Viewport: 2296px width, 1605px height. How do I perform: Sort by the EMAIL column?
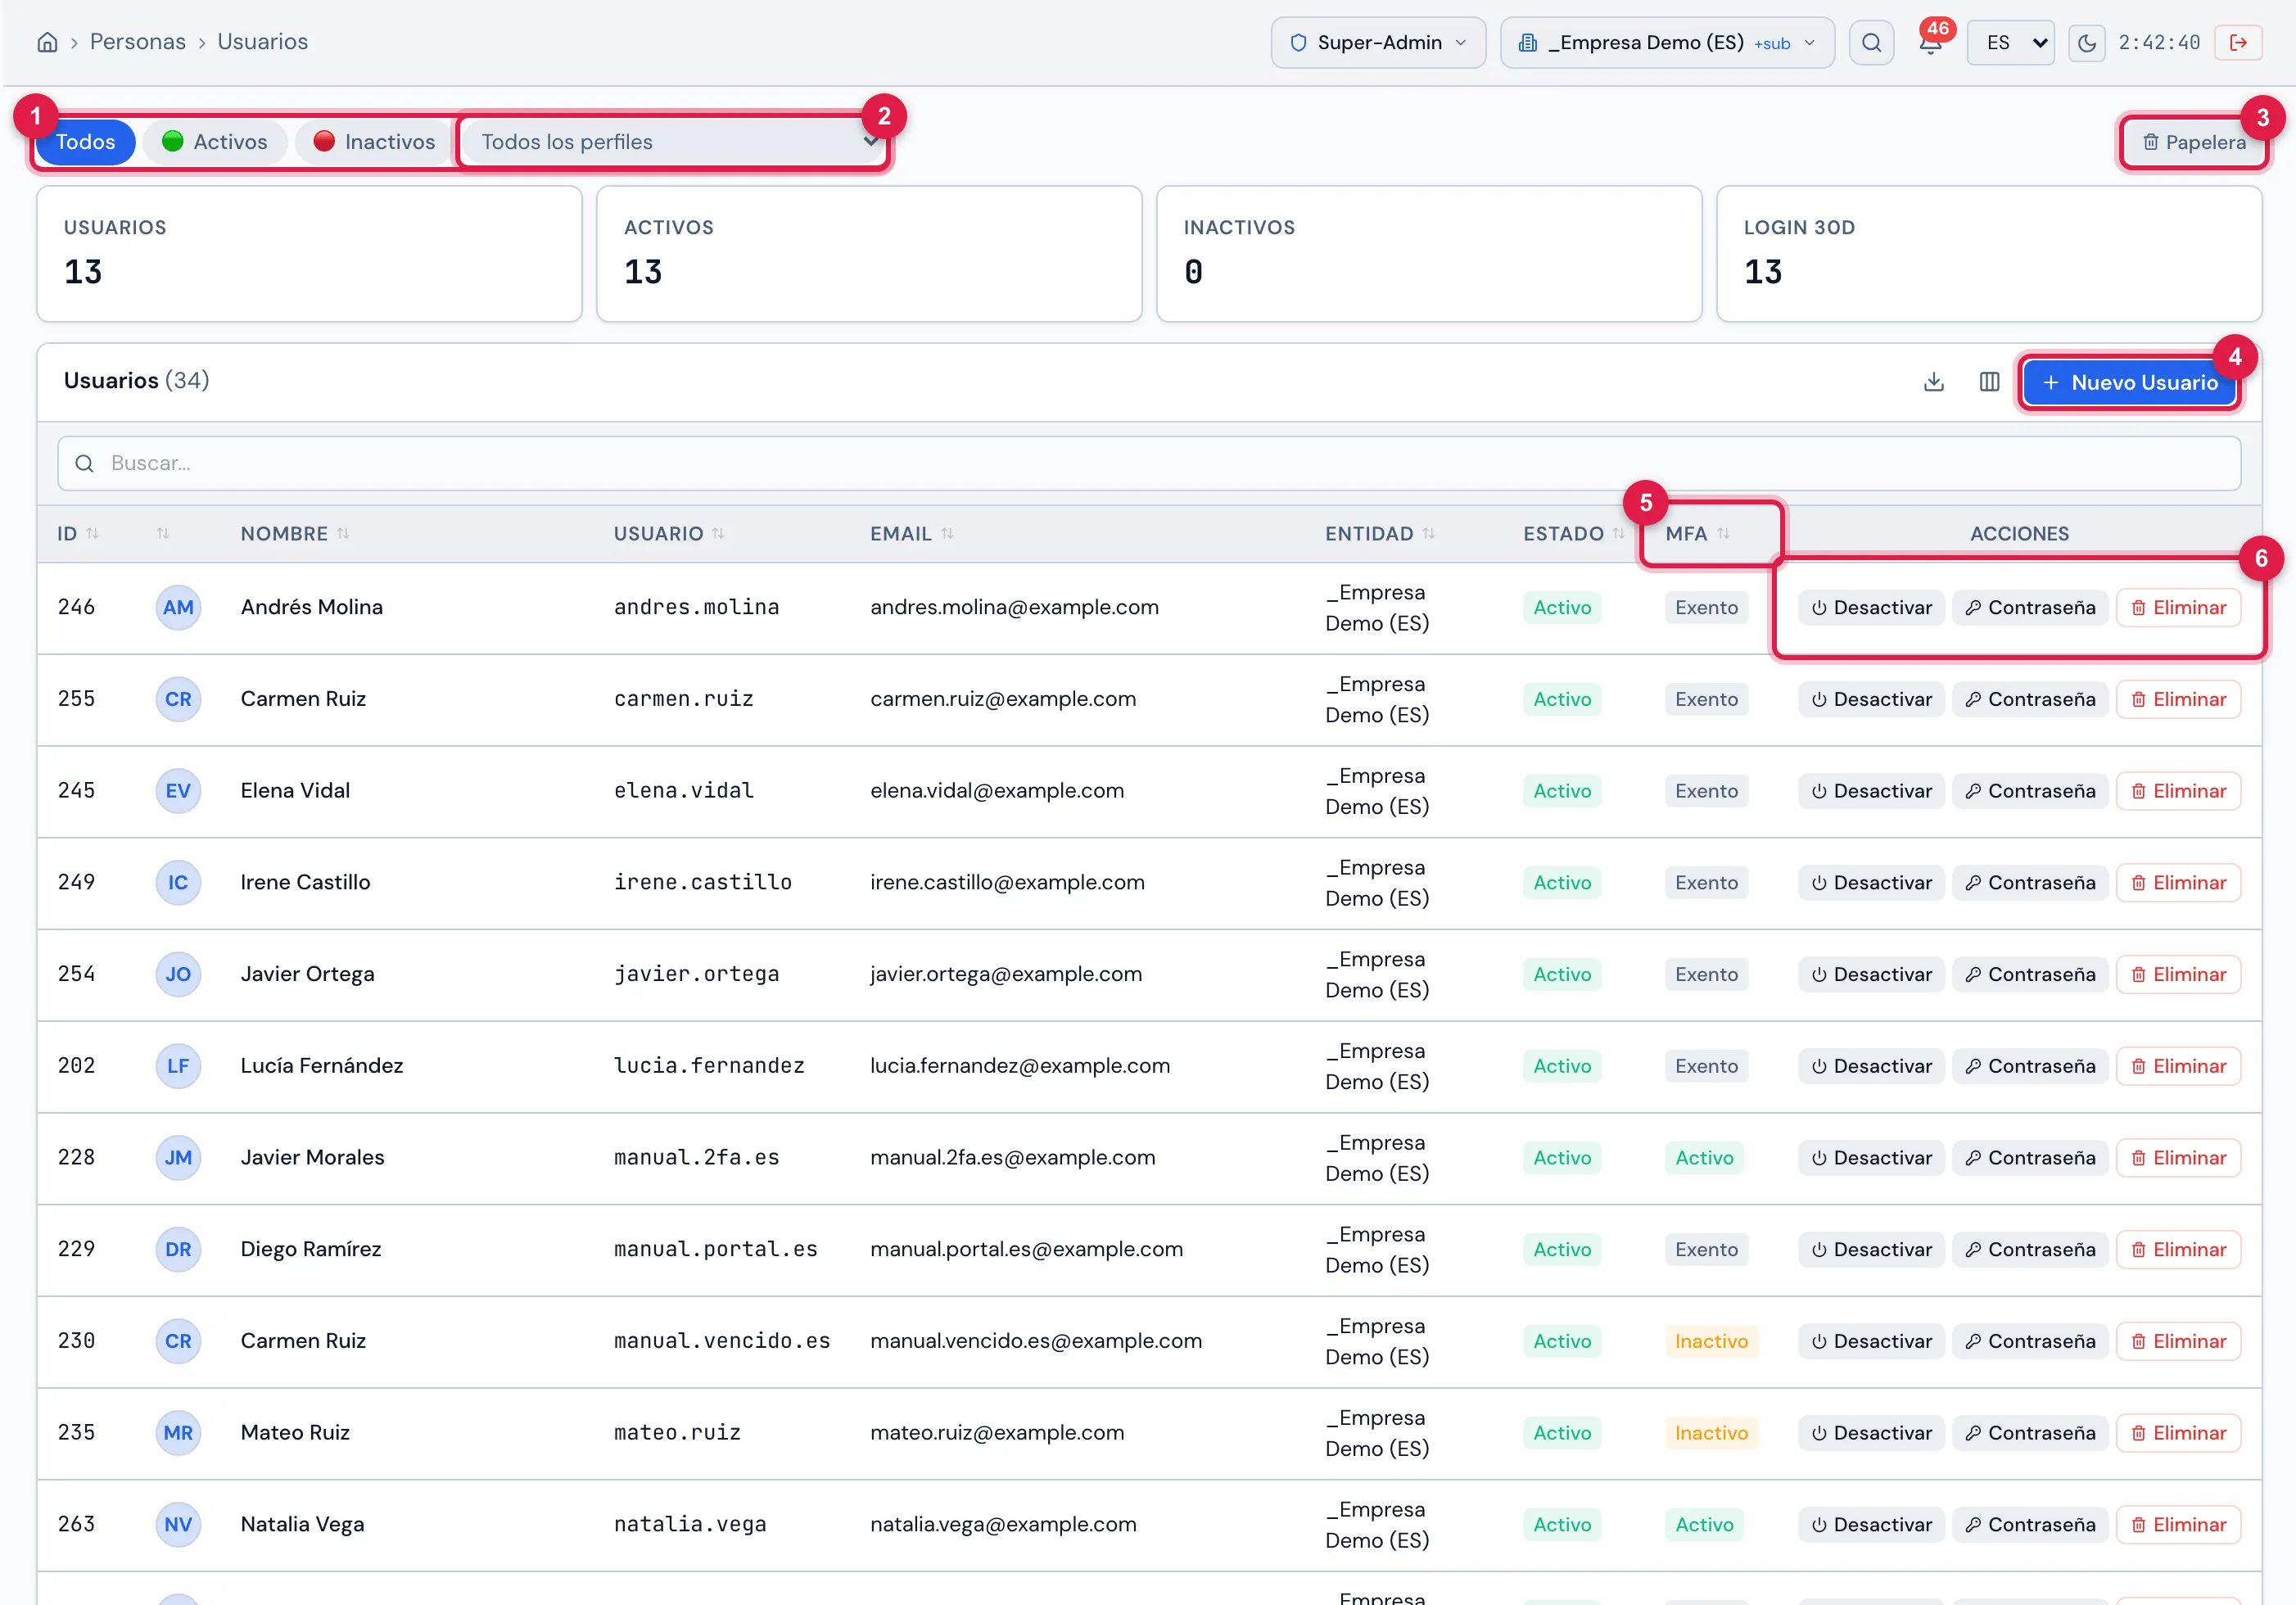pyautogui.click(x=911, y=534)
